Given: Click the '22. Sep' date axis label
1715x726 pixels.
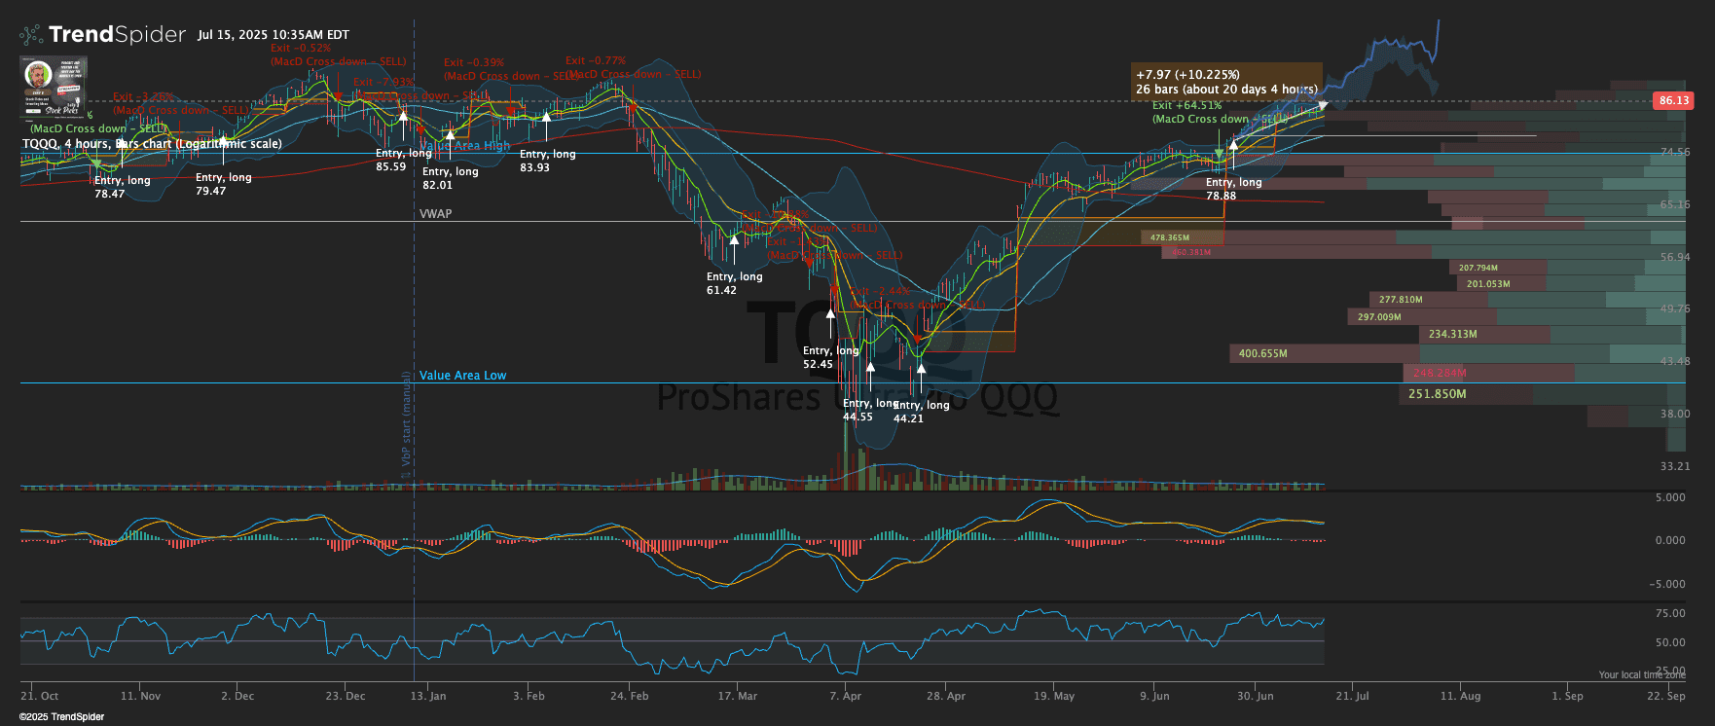Looking at the screenshot, I should coord(1666,697).
